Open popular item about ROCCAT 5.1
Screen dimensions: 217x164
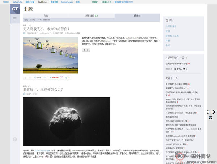click(x=176, y=144)
